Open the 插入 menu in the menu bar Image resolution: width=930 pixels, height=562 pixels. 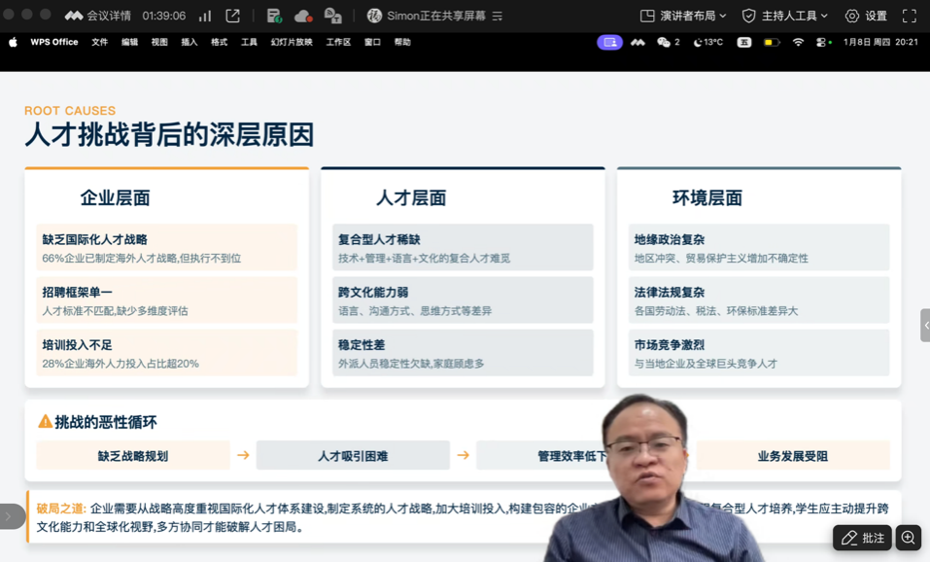(x=189, y=43)
